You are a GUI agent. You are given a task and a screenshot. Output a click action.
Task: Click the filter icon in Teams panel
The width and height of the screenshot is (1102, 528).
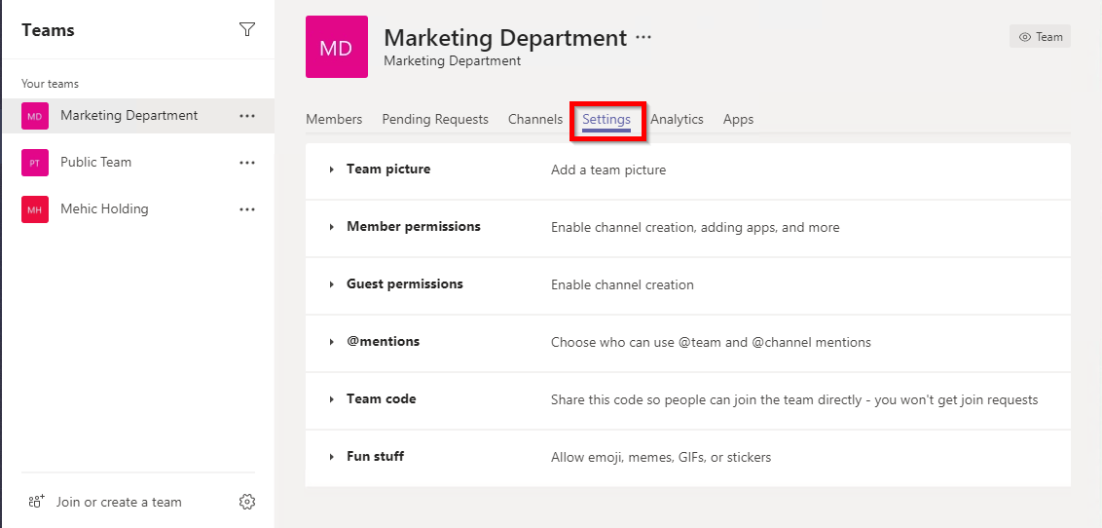coord(247,30)
